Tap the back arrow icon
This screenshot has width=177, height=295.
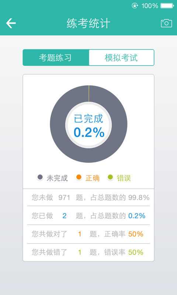11,23
